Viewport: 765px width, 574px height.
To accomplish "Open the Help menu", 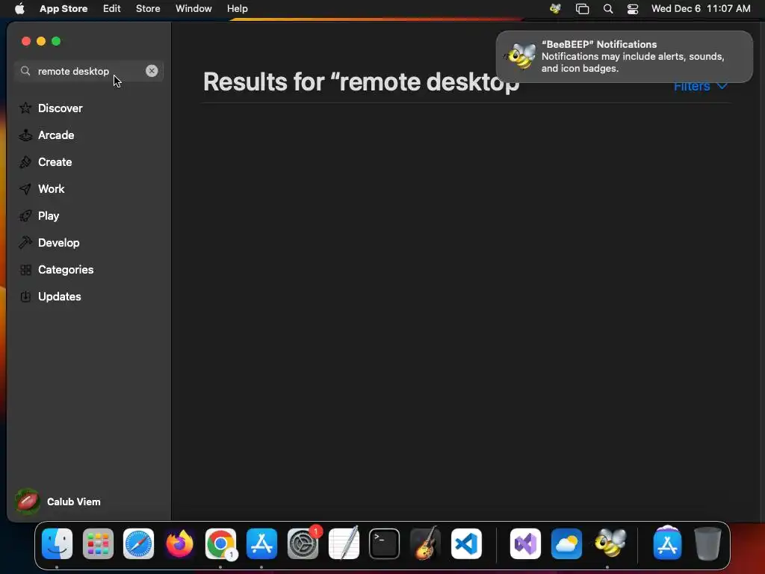I will point(237,9).
